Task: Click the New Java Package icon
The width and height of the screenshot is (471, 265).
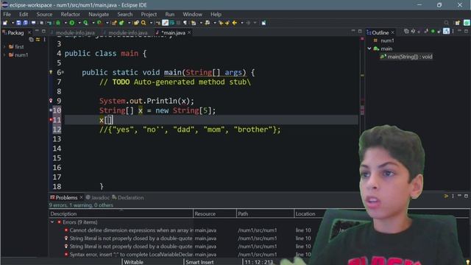Action: (x=115, y=23)
